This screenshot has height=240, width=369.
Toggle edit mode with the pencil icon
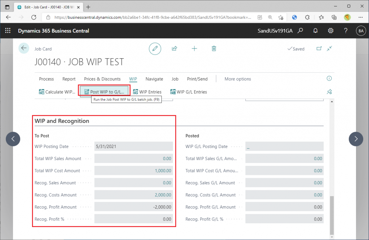pos(155,49)
